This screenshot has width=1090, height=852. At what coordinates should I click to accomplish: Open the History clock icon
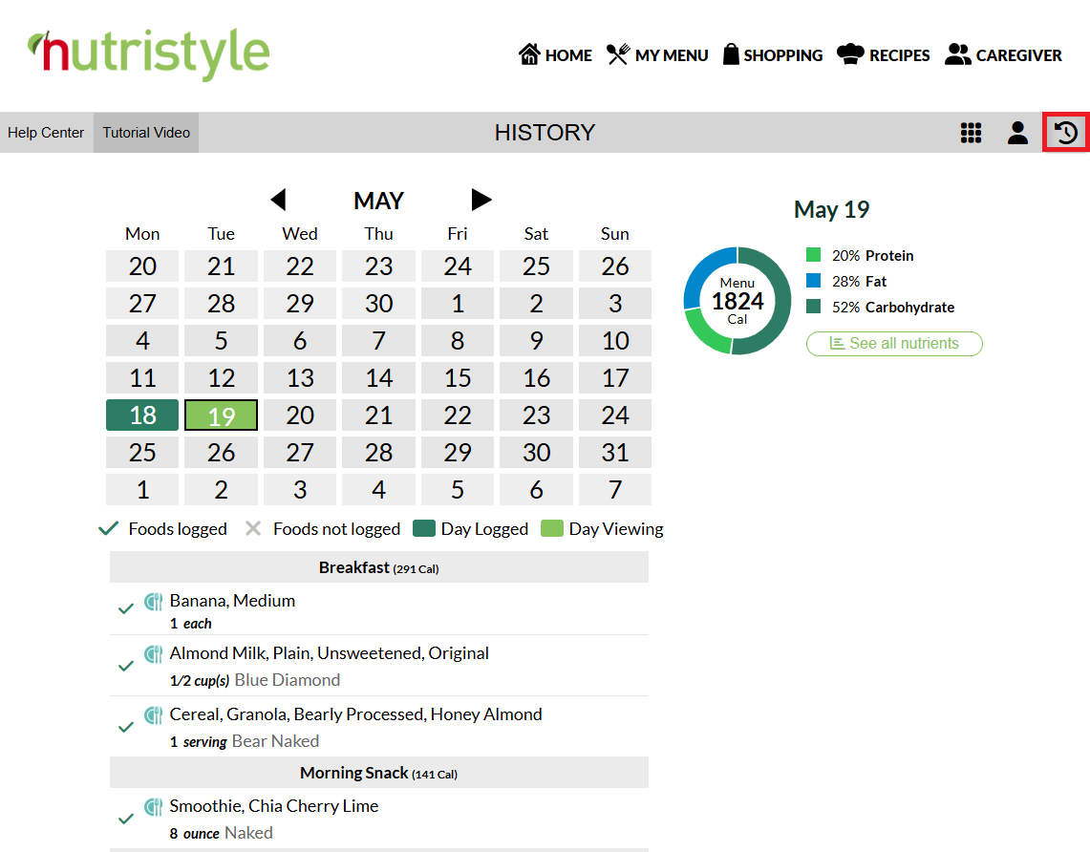click(x=1066, y=132)
